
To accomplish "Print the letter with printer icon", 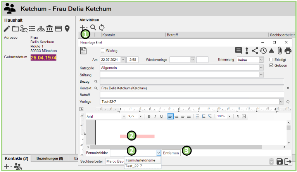I will tap(288, 50).
